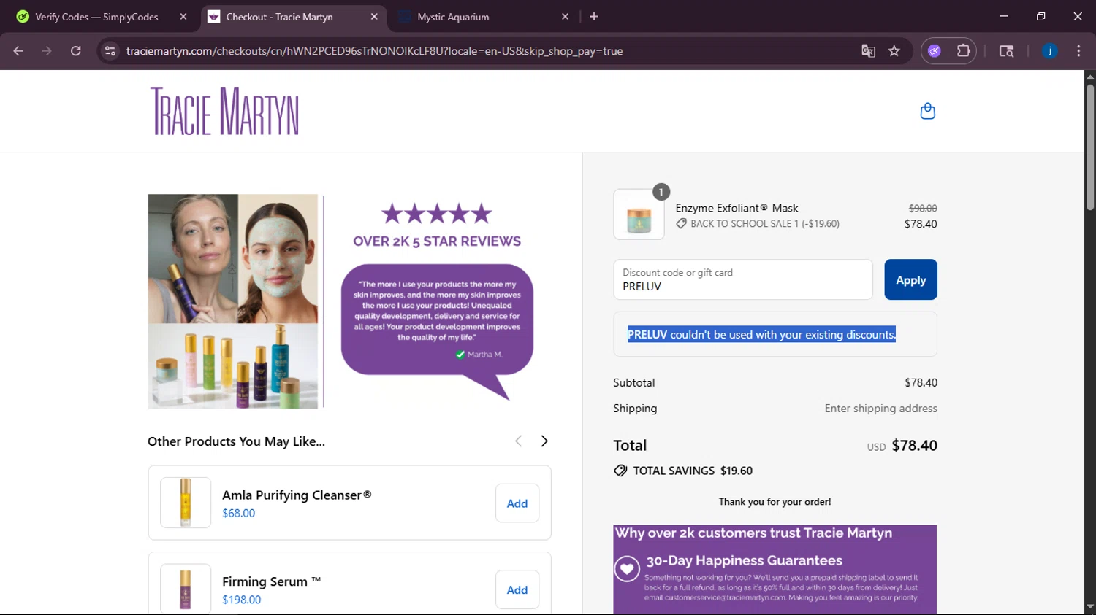
Task: Click the Tracie Martyn logo
Action: (x=224, y=111)
